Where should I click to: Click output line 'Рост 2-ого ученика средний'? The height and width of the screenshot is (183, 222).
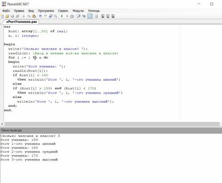(x=29, y=152)
